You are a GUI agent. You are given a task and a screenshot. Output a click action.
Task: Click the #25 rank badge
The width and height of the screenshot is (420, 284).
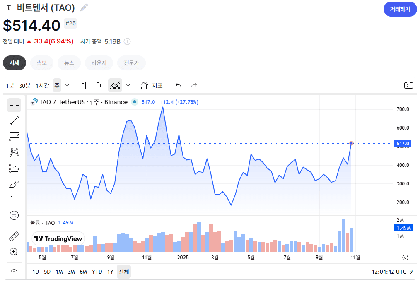(x=71, y=23)
